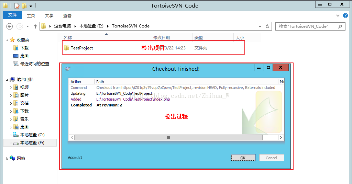Viewport: 352px width, 184px height.
Task: Open the 文件 ribbon tab
Action: pos(12,15)
